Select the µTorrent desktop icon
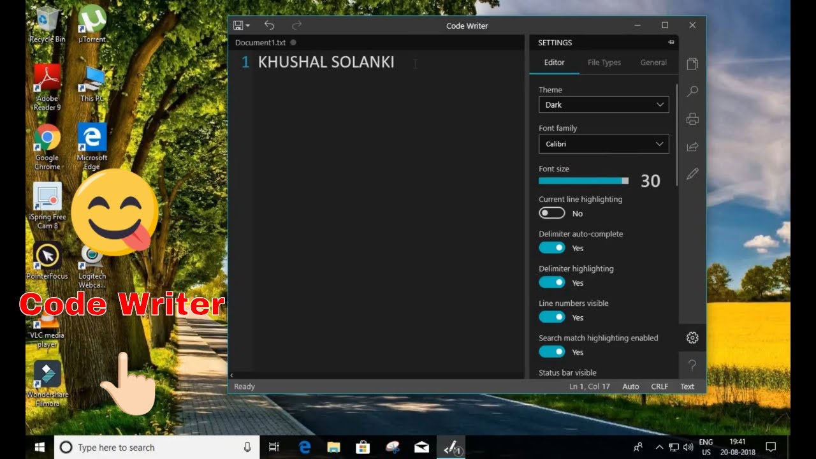816x459 pixels. (x=92, y=24)
